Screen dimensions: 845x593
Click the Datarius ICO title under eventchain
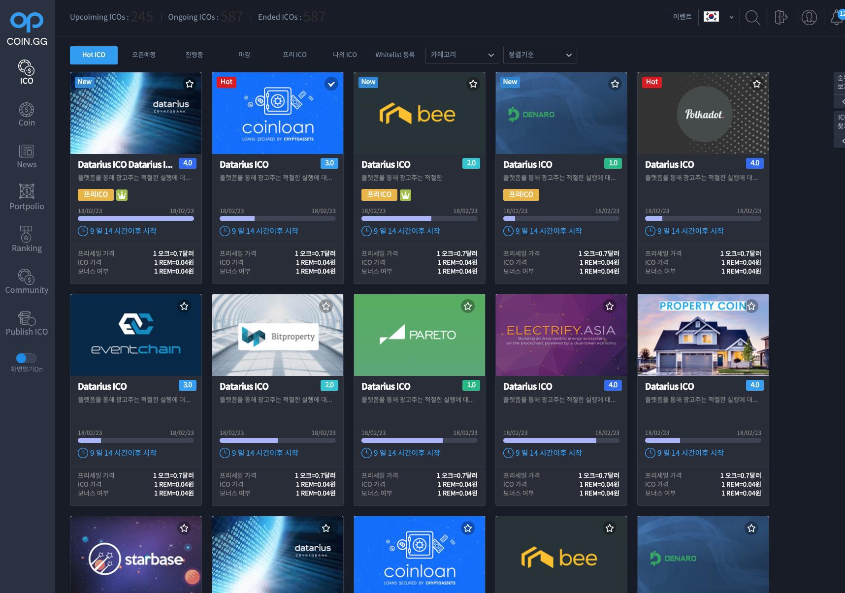(102, 386)
